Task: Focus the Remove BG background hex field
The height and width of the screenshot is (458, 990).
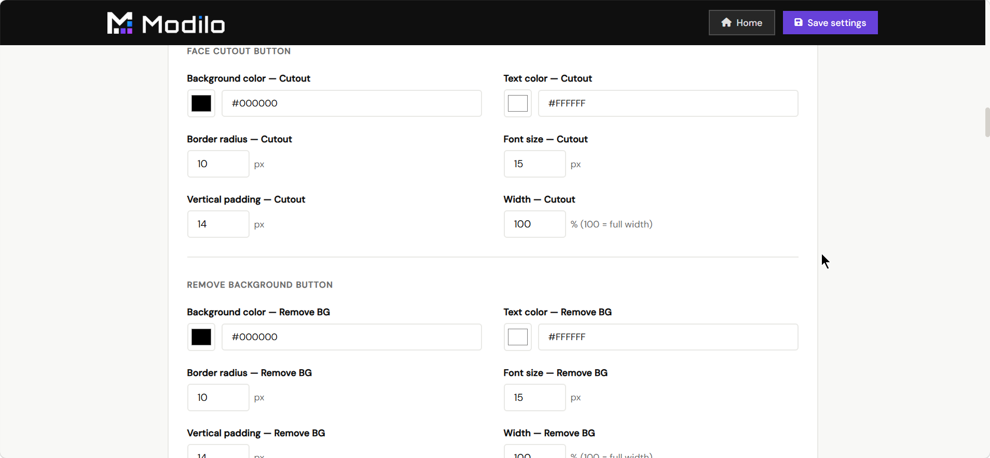Action: click(x=352, y=337)
